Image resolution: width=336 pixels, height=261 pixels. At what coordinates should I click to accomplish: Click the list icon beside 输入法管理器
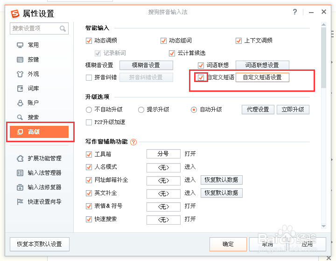(x=20, y=173)
